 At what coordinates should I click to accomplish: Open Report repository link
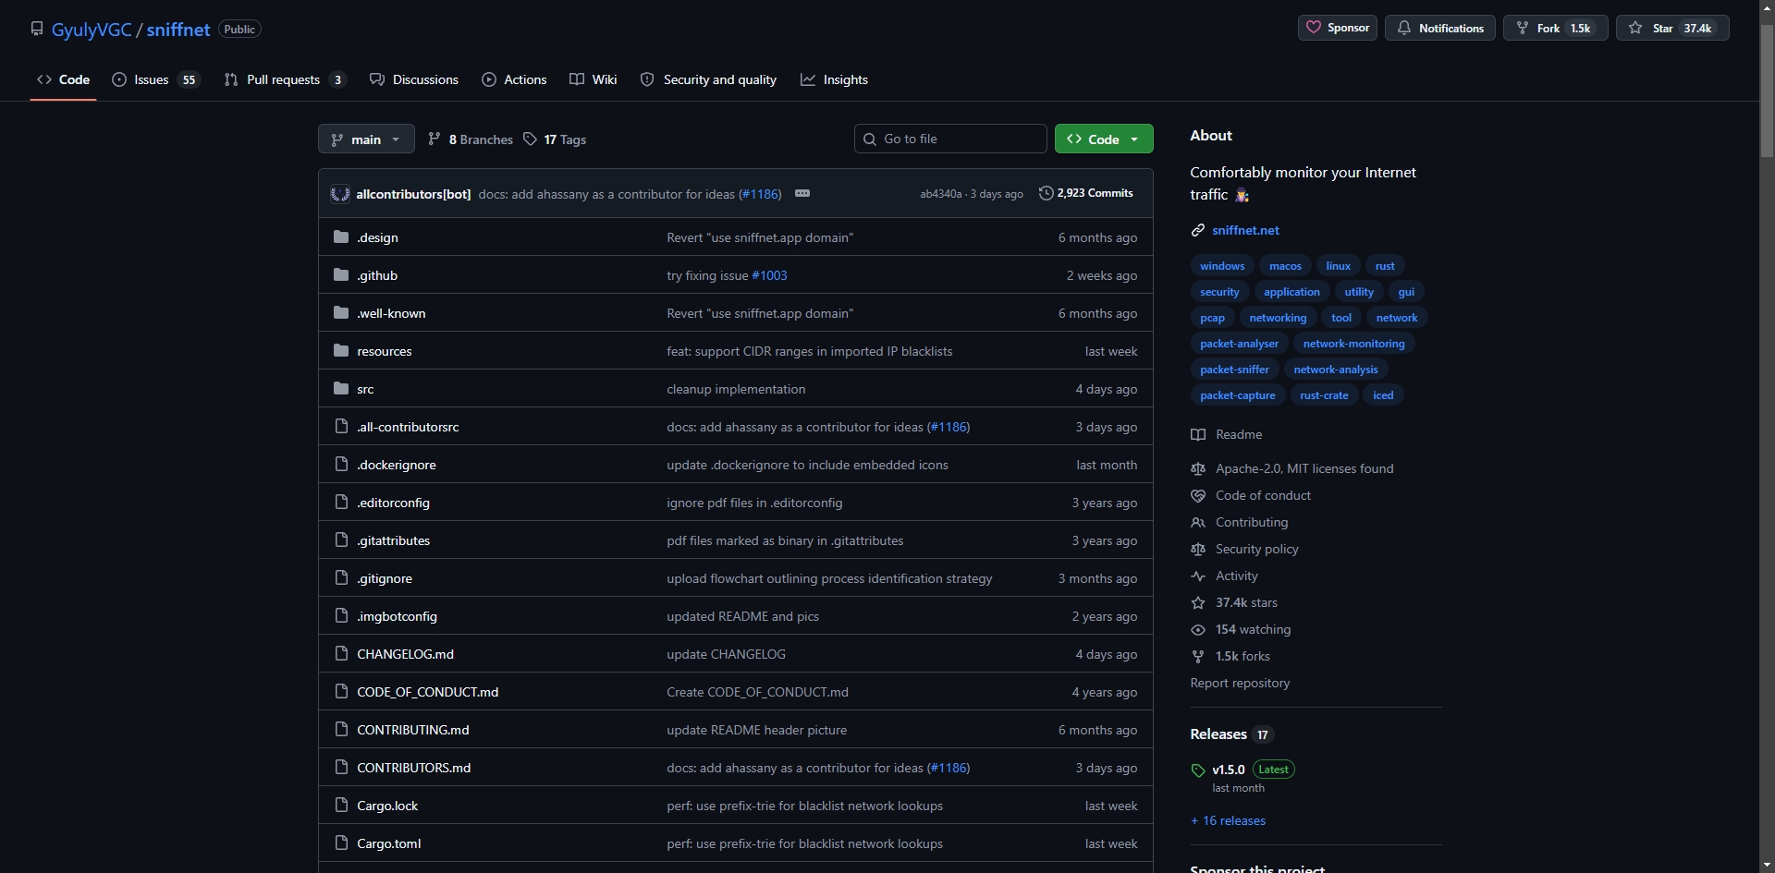pyautogui.click(x=1240, y=683)
